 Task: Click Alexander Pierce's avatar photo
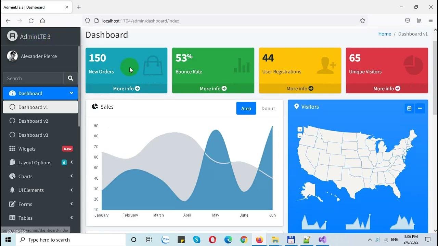(12, 56)
